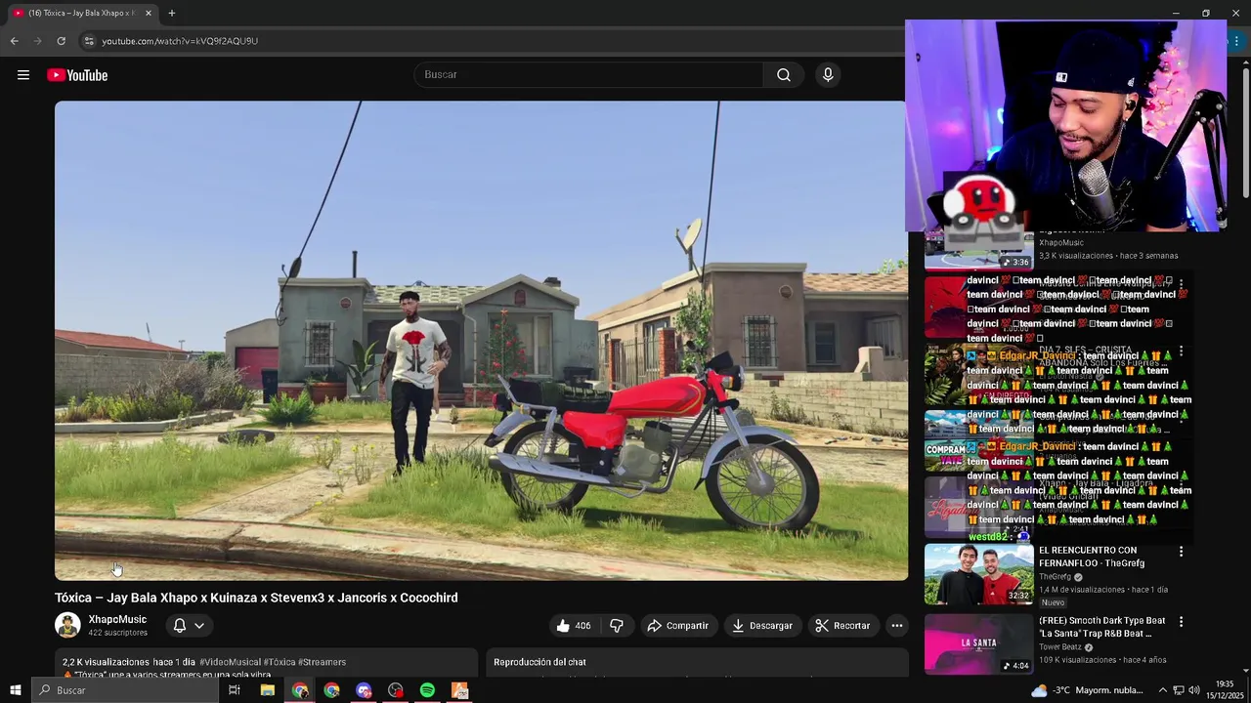The width and height of the screenshot is (1251, 703).
Task: Click the Reproducción del chat panel header
Action: [539, 662]
